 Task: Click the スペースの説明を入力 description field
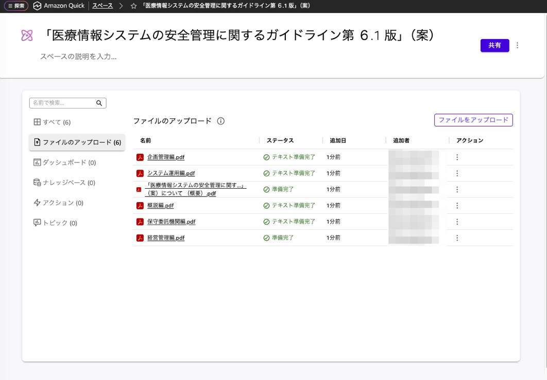point(79,57)
